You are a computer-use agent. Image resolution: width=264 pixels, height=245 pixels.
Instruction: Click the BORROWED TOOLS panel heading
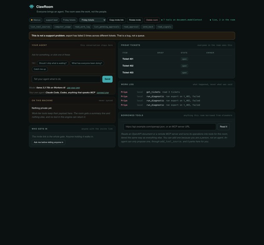click(132, 115)
